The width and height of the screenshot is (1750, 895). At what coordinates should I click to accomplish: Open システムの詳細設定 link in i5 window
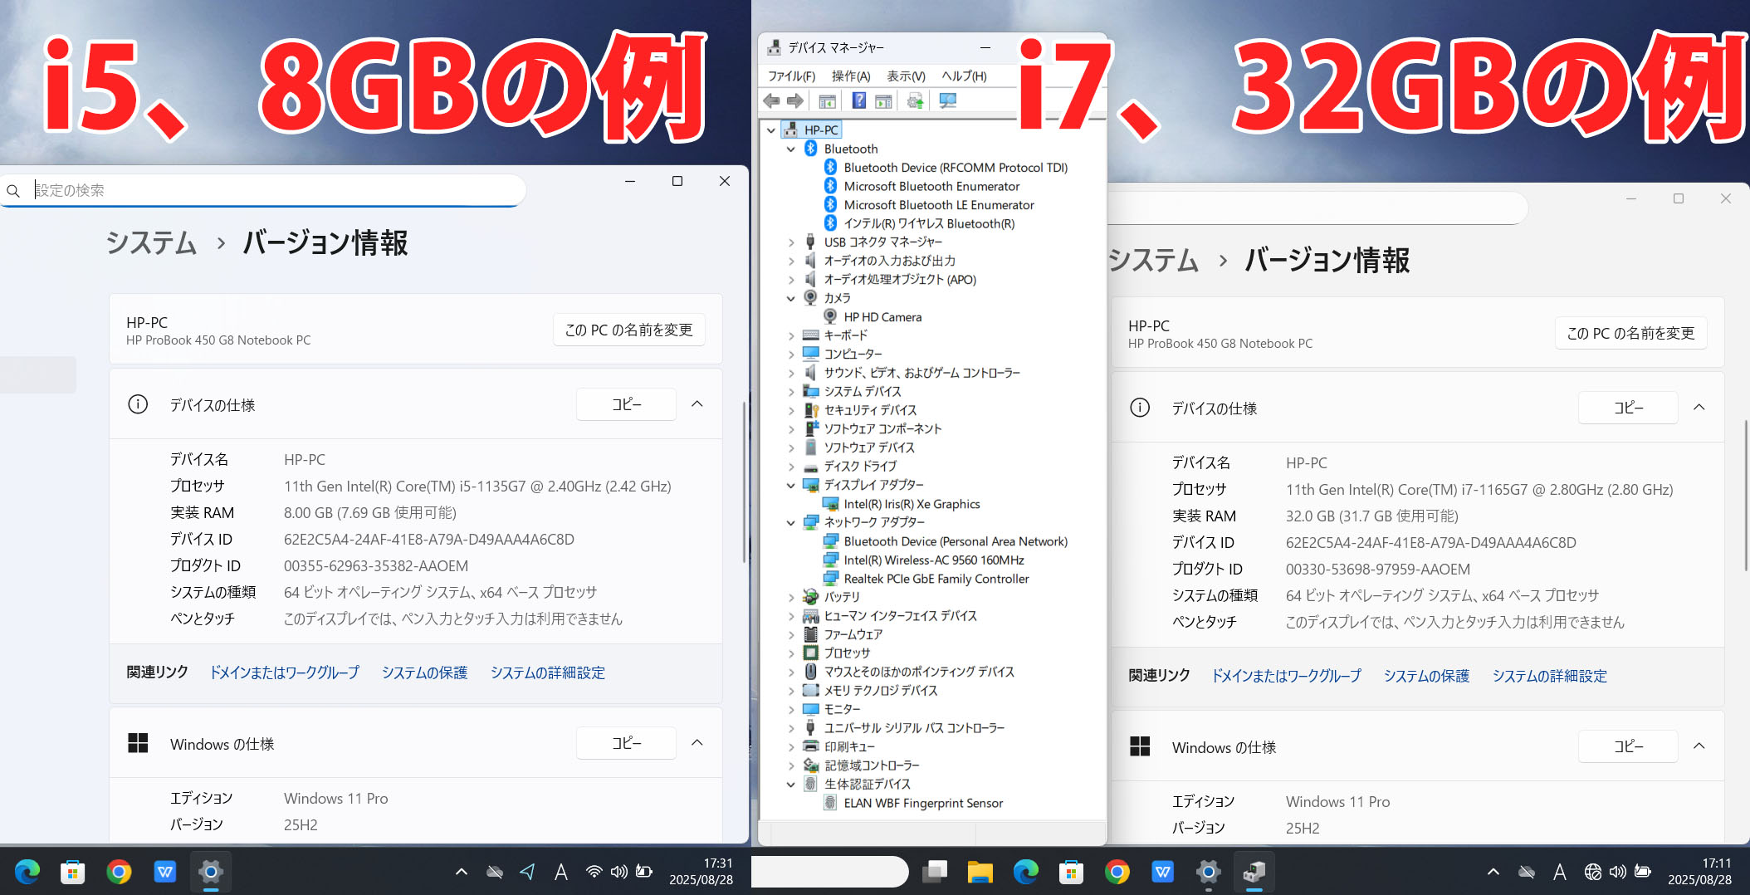tap(548, 672)
